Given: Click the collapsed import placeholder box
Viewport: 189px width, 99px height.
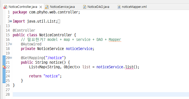Looking at the screenshot, I should pyautogui.click(x=59, y=22).
